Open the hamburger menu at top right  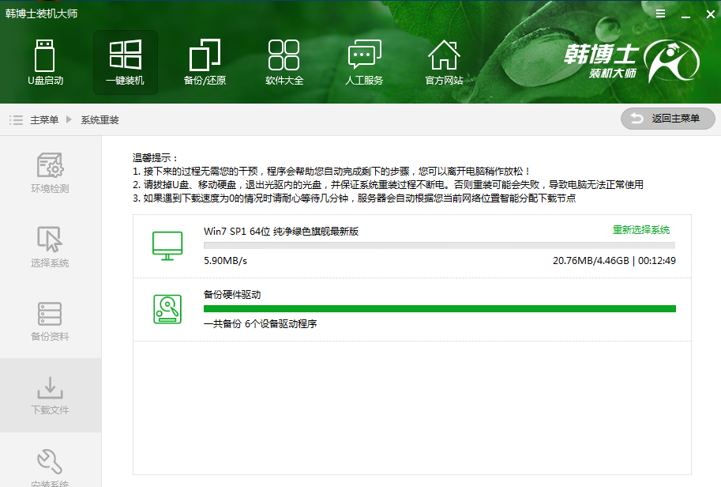pyautogui.click(x=661, y=13)
